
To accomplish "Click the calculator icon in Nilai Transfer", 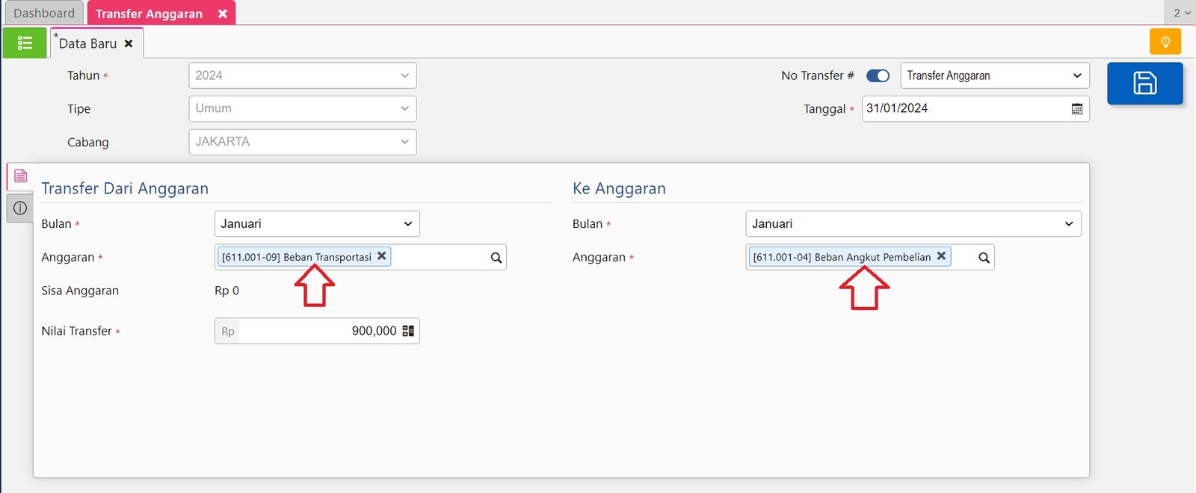I will point(408,331).
